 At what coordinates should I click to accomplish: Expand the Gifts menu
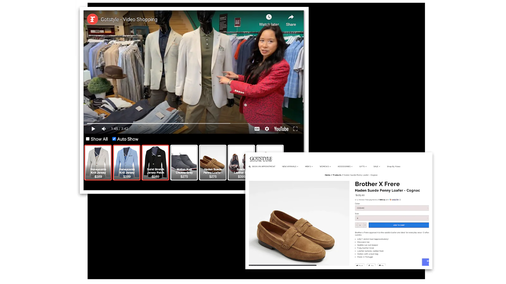pyautogui.click(x=363, y=167)
